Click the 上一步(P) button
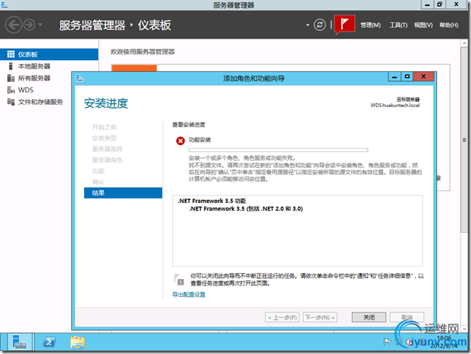 (x=282, y=318)
